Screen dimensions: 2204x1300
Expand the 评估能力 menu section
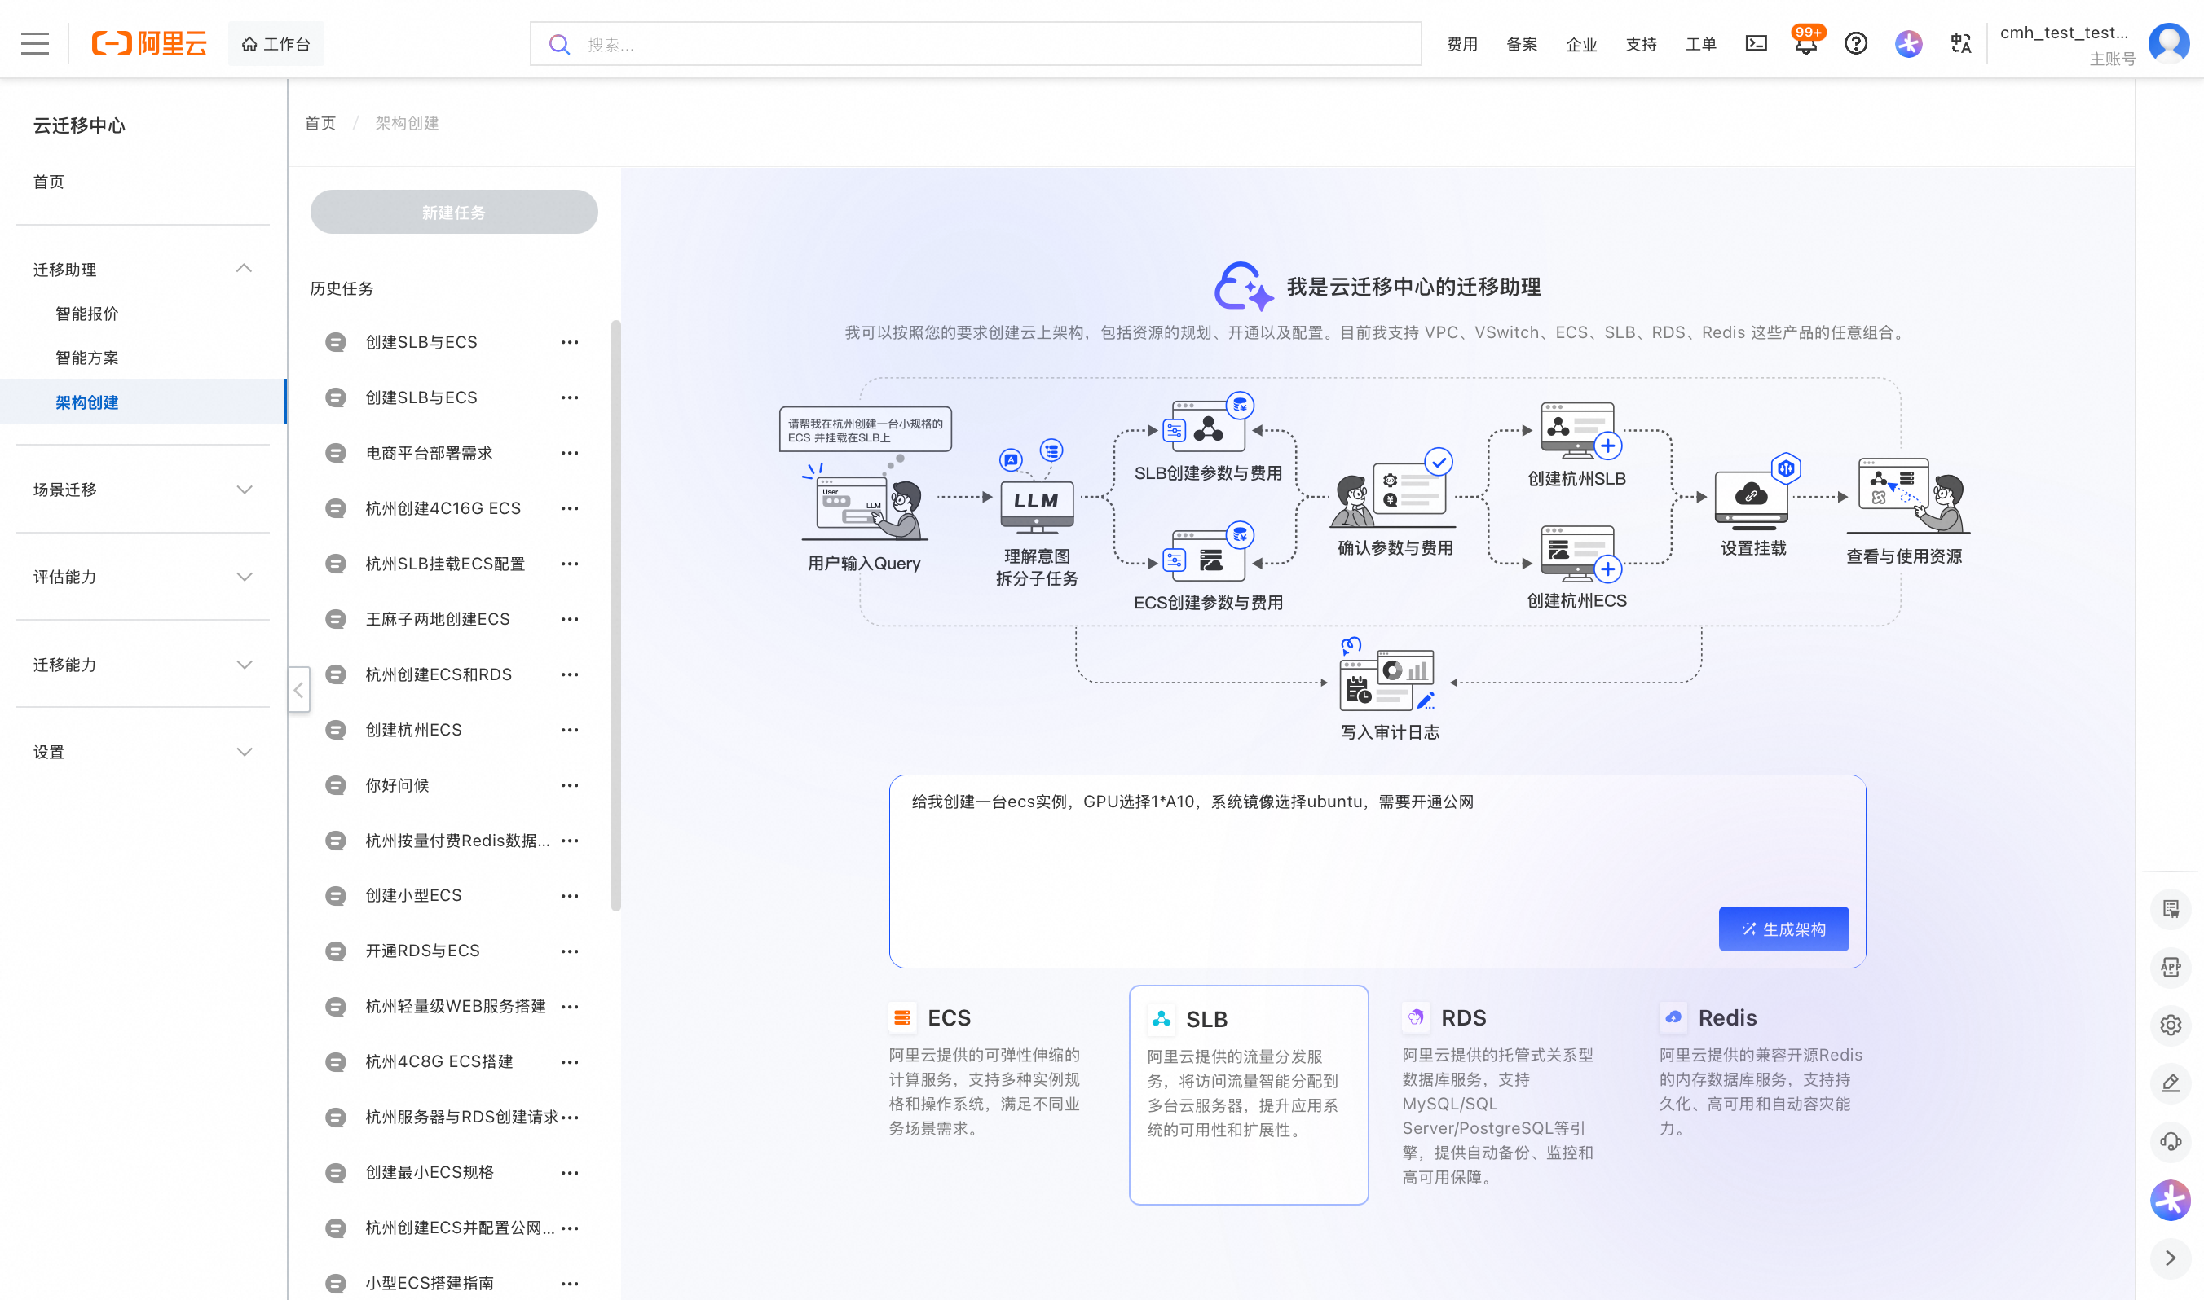coord(244,578)
